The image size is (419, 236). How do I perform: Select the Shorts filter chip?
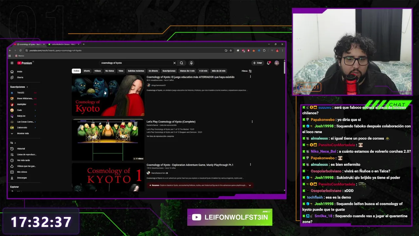87,71
